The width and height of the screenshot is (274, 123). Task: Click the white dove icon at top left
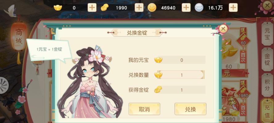[10, 10]
